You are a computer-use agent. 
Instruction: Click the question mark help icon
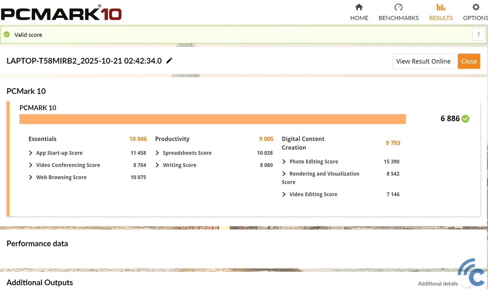click(478, 35)
